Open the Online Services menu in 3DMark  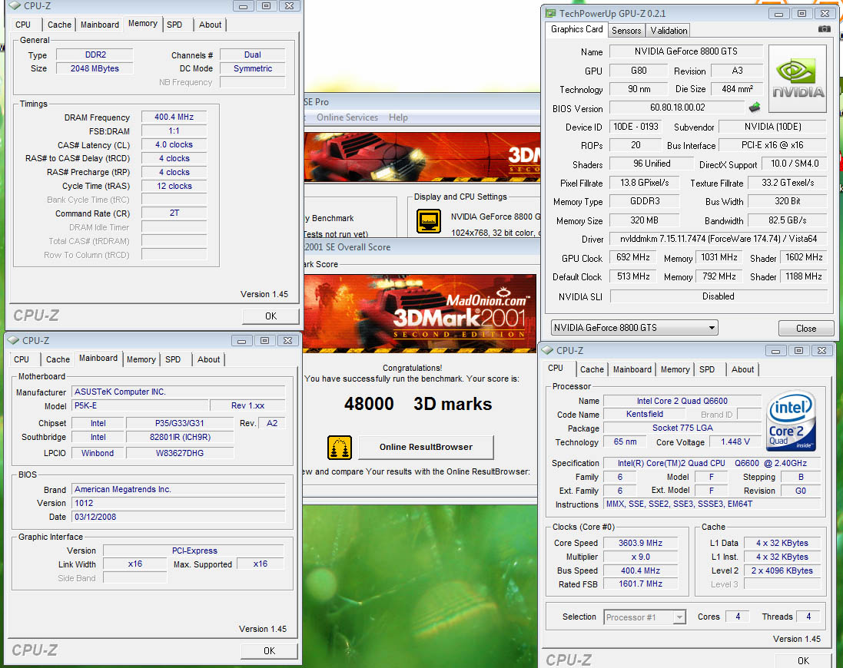(x=347, y=117)
